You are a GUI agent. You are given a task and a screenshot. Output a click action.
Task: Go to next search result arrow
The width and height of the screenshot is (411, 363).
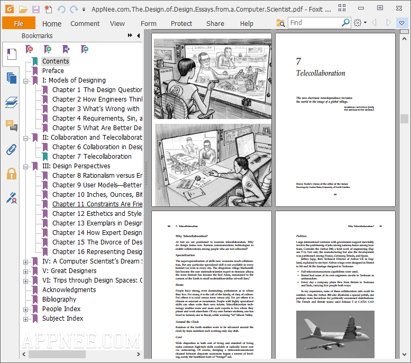pyautogui.click(x=388, y=23)
